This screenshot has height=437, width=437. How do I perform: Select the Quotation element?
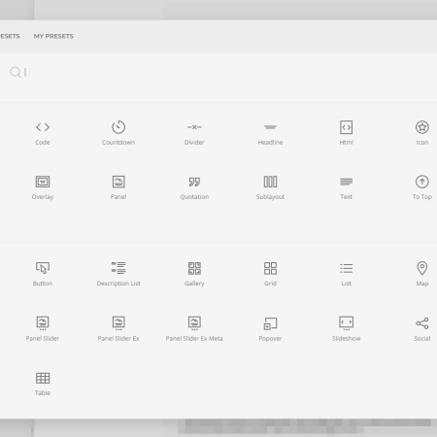click(x=194, y=187)
